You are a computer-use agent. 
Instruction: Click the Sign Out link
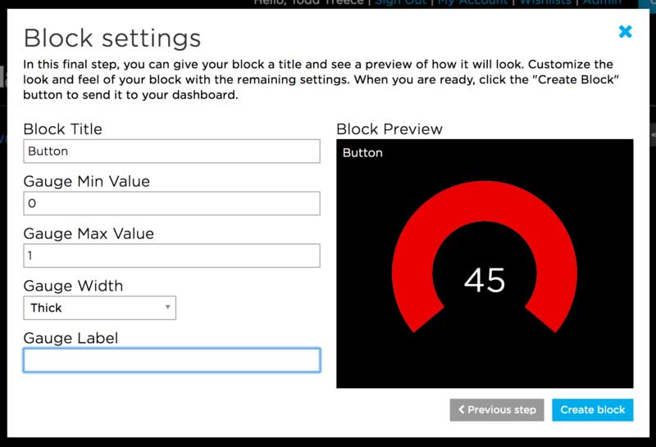[x=400, y=3]
